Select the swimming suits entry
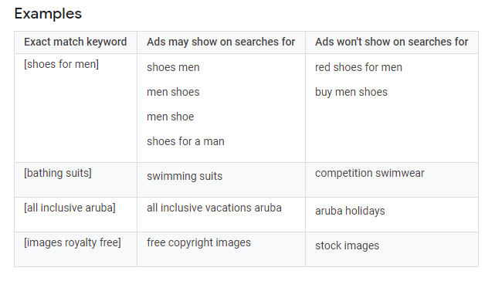This screenshot has width=495, height=281. 185,176
